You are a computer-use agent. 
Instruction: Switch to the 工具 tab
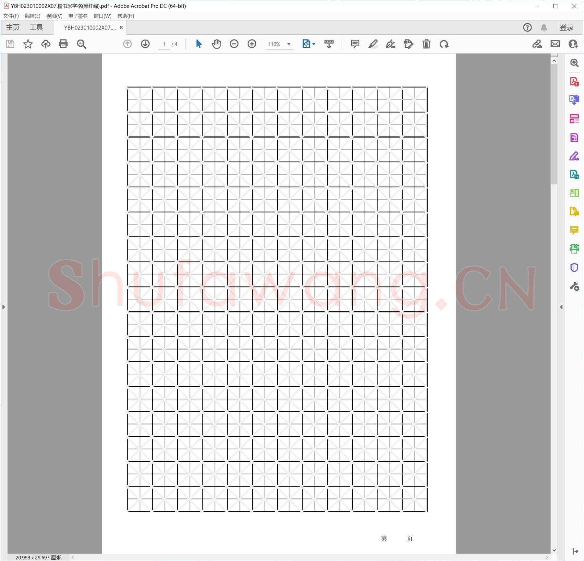36,28
